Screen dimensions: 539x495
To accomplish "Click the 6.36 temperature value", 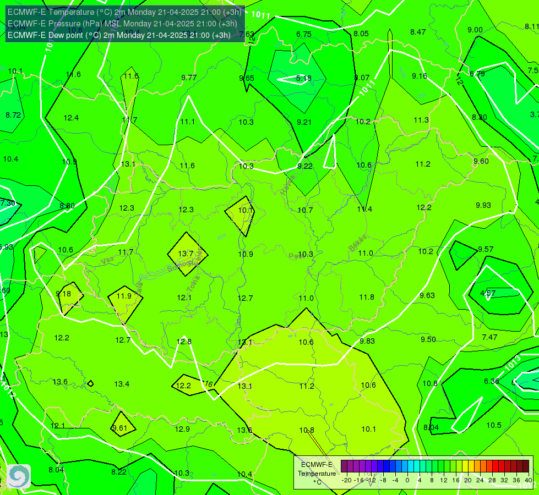I will 492,381.
